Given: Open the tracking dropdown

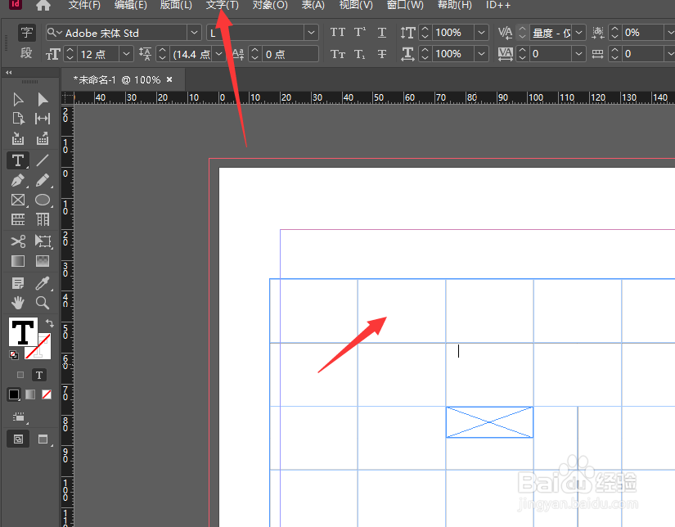Looking at the screenshot, I should click(579, 54).
